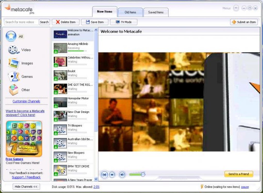This screenshot has height=193, width=263.
Task: Click the previous track playback button
Action: click(104, 175)
